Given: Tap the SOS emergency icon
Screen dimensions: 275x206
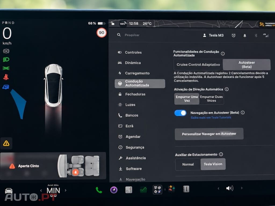Looking at the screenshot, I should tap(123, 24).
